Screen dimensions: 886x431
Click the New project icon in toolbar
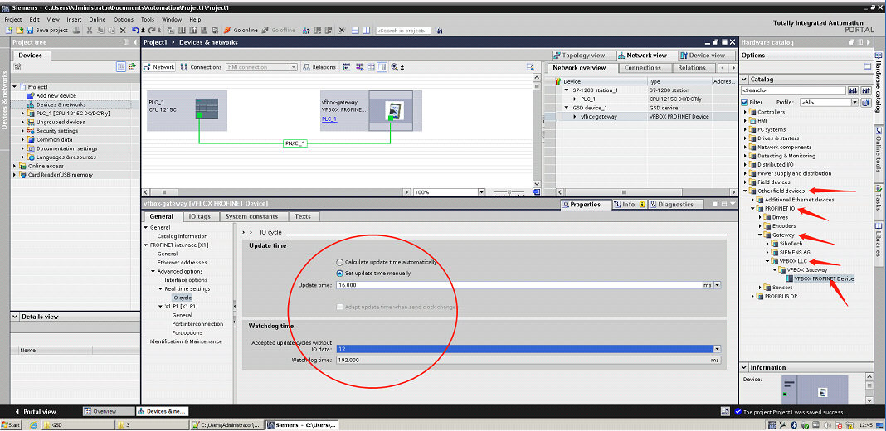[x=8, y=30]
